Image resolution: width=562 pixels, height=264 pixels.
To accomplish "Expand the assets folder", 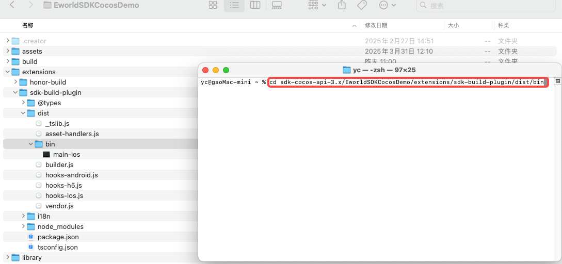I will pos(8,51).
